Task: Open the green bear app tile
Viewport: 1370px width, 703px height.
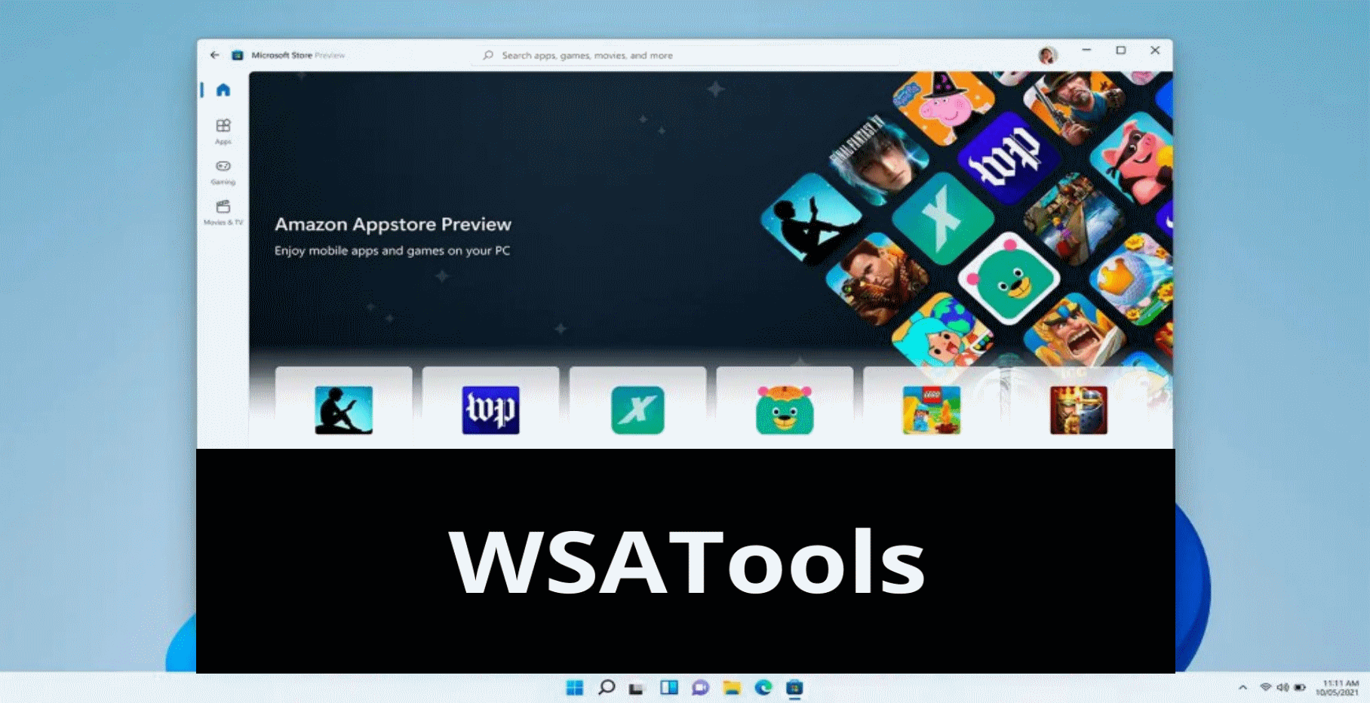Action: [785, 410]
